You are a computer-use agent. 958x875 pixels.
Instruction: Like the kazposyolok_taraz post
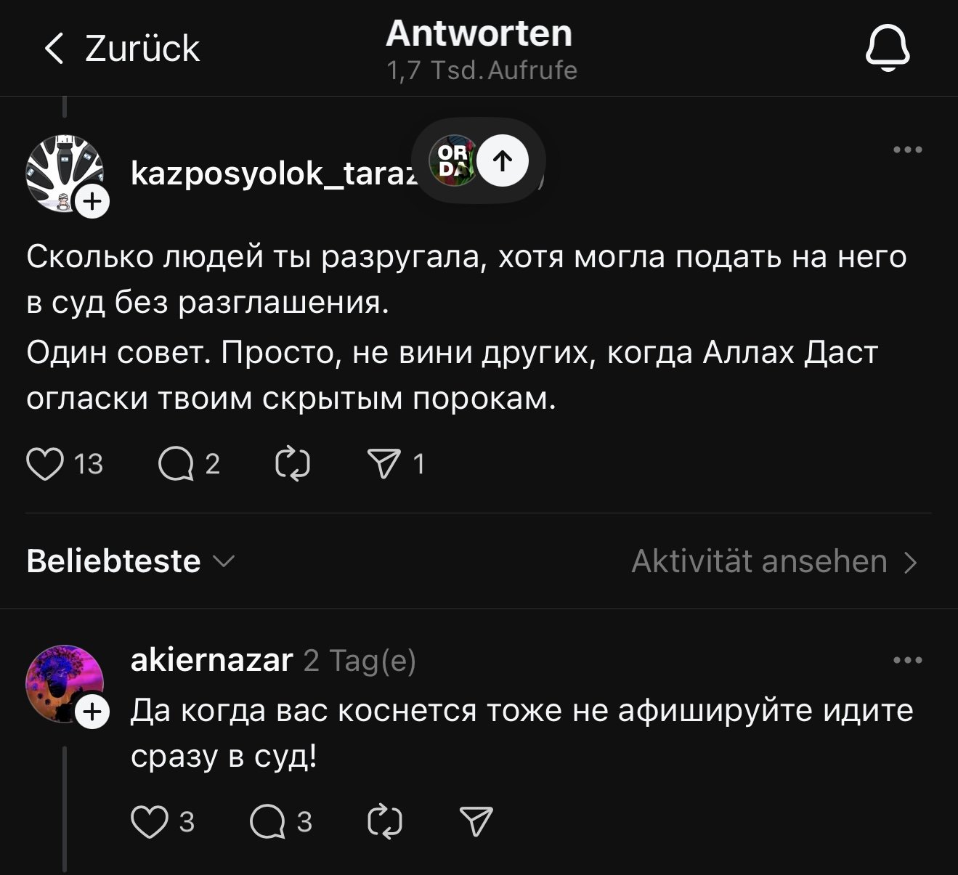coord(45,464)
